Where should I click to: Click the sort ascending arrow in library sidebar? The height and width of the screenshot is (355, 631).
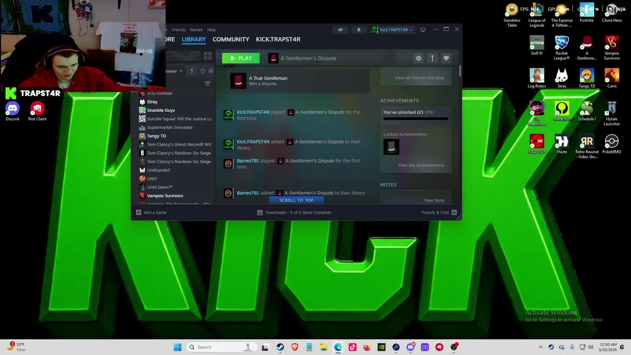192,71
